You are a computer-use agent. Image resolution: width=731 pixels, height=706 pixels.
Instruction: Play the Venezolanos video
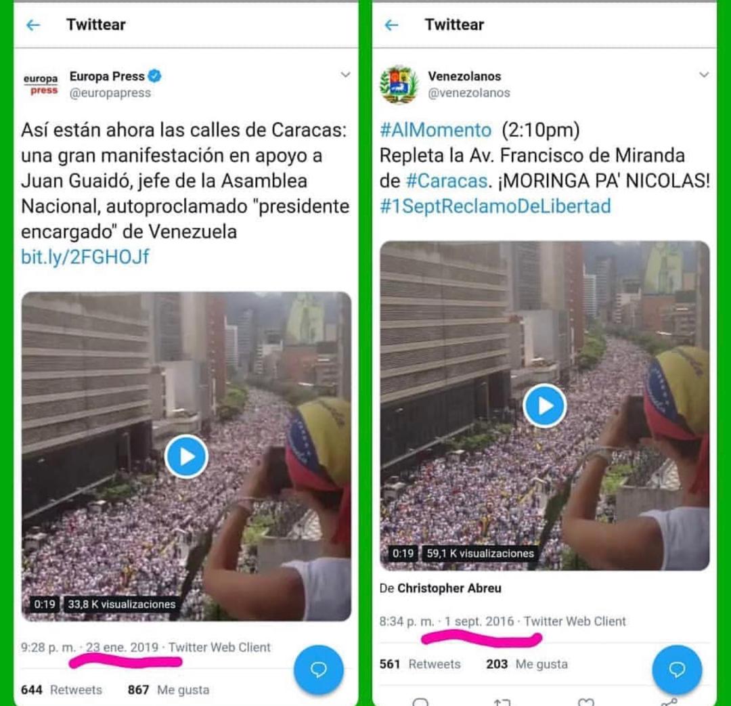pyautogui.click(x=544, y=405)
